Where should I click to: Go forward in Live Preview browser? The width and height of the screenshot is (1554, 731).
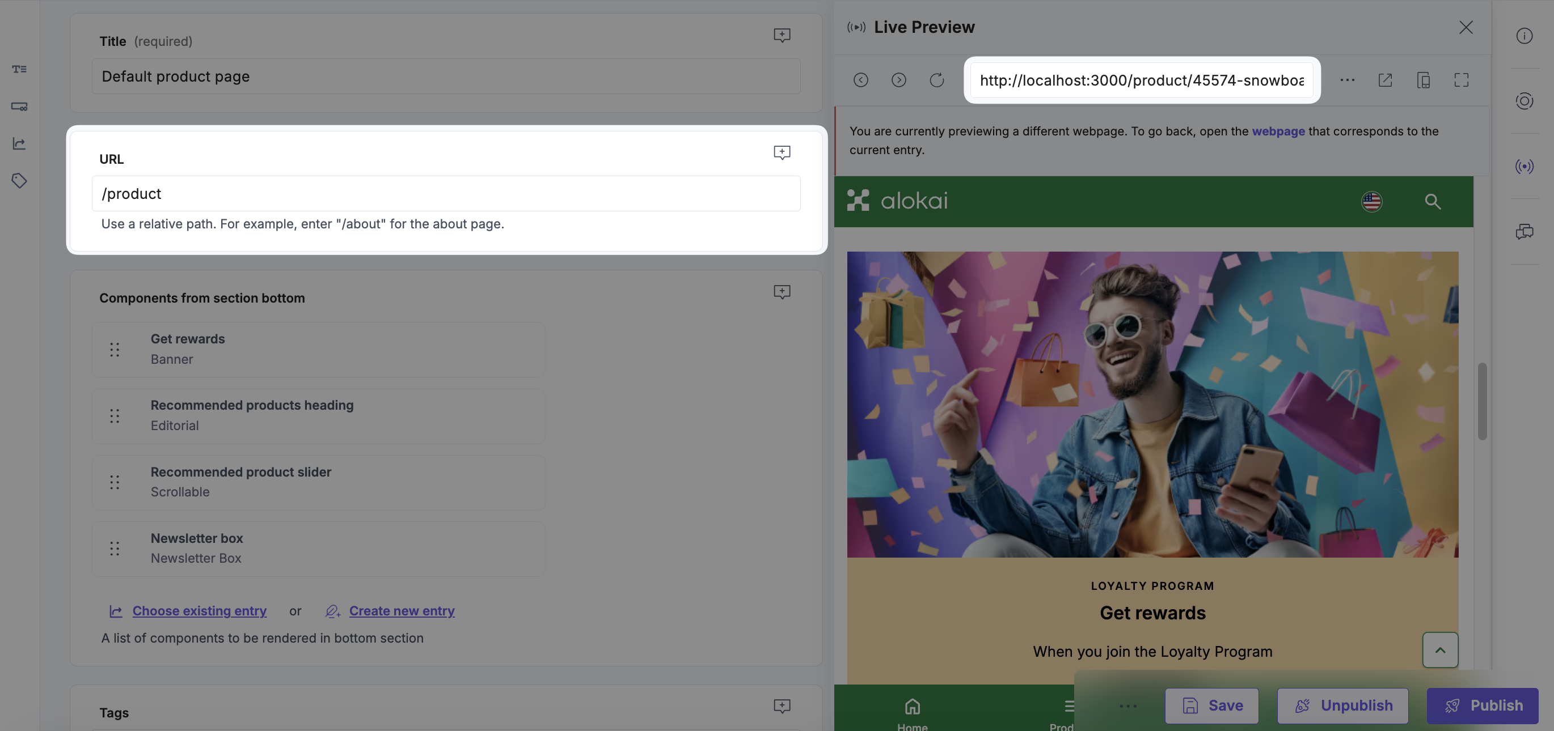tap(899, 80)
